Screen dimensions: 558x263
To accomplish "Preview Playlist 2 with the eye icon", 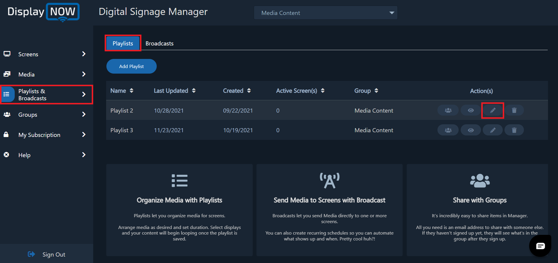I will click(471, 110).
